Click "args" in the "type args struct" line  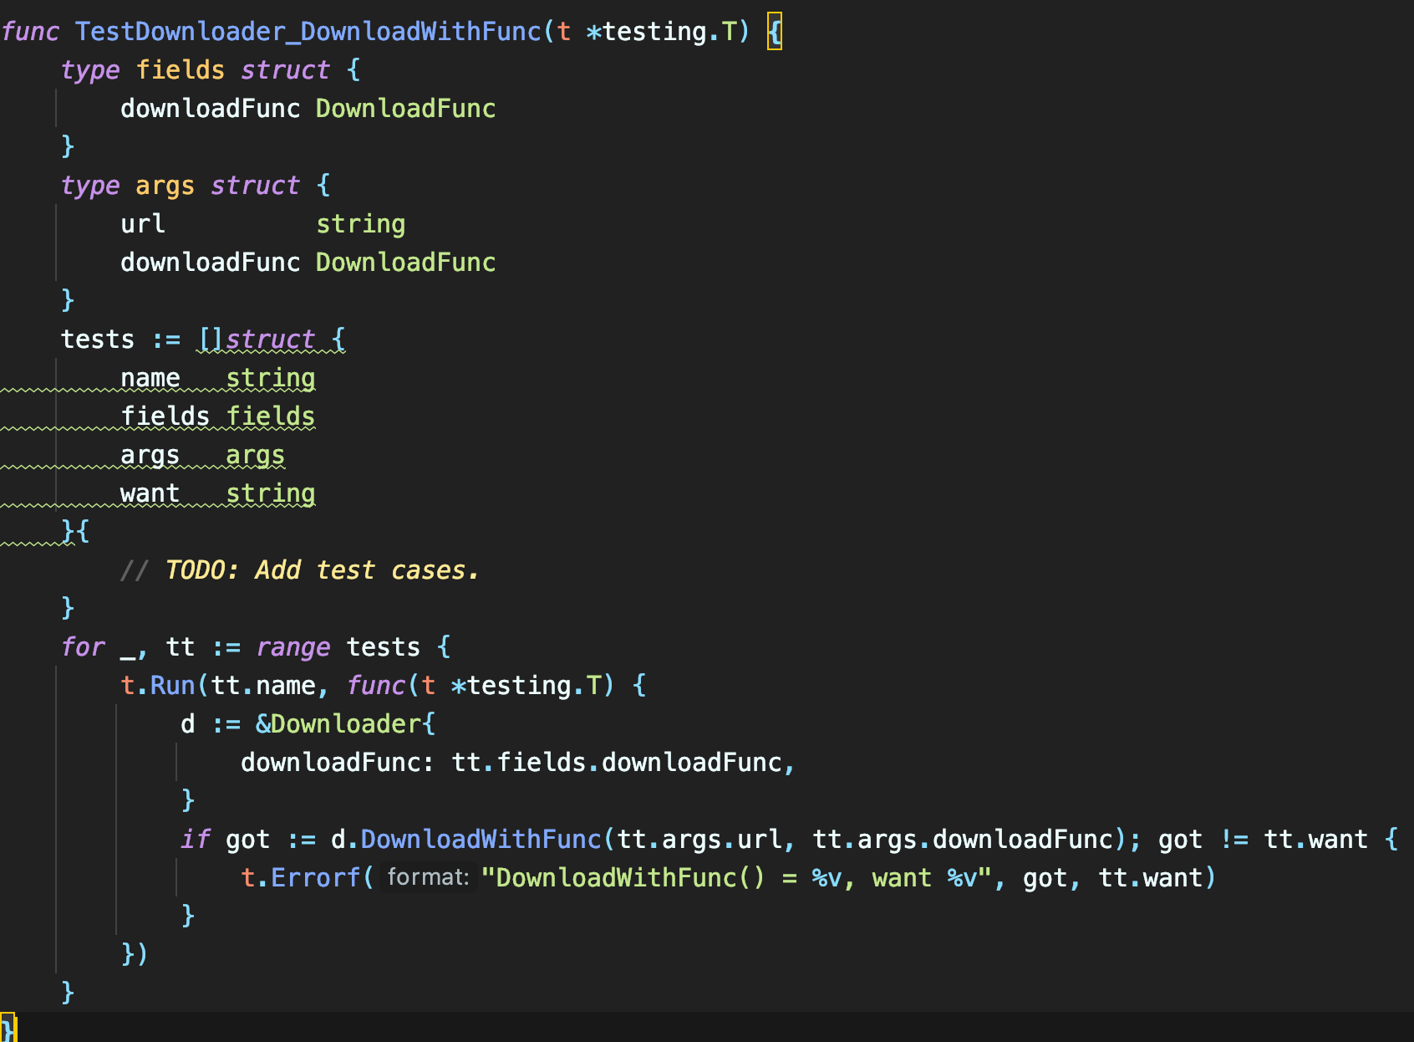(x=165, y=186)
